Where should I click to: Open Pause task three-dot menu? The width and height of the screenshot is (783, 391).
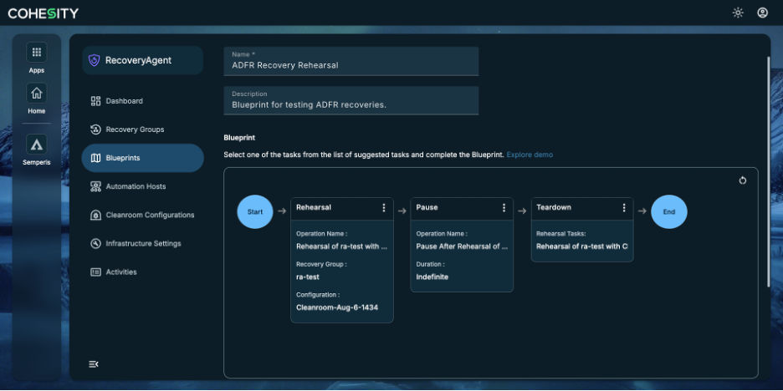click(504, 207)
